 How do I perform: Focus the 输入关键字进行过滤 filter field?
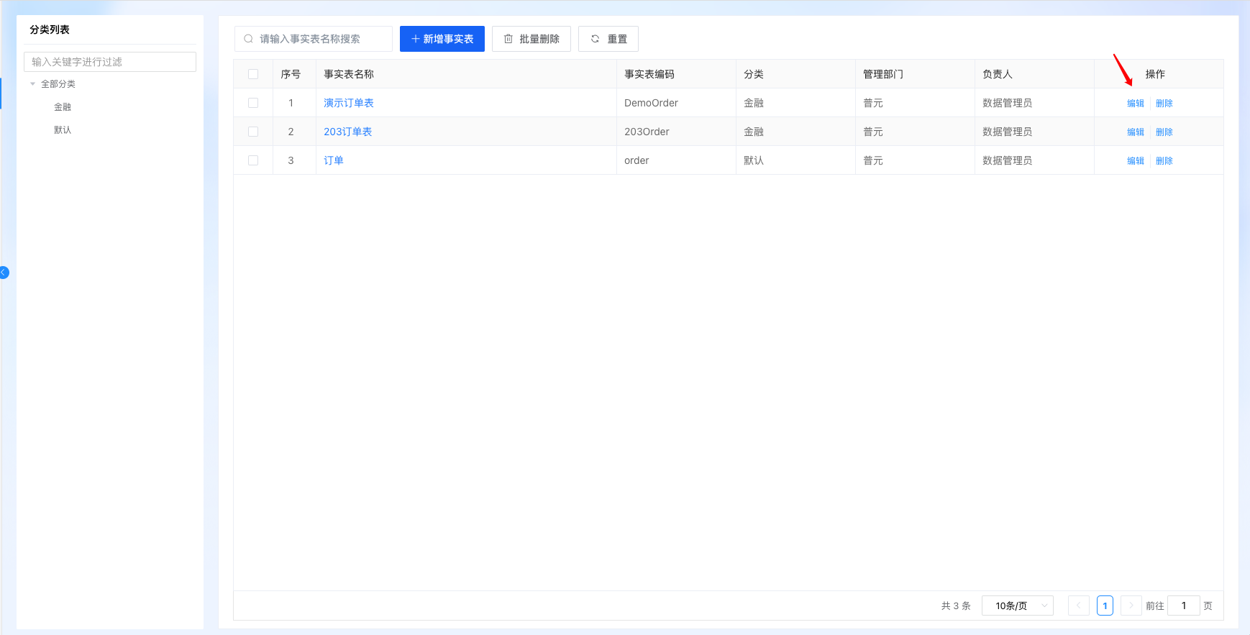click(110, 62)
